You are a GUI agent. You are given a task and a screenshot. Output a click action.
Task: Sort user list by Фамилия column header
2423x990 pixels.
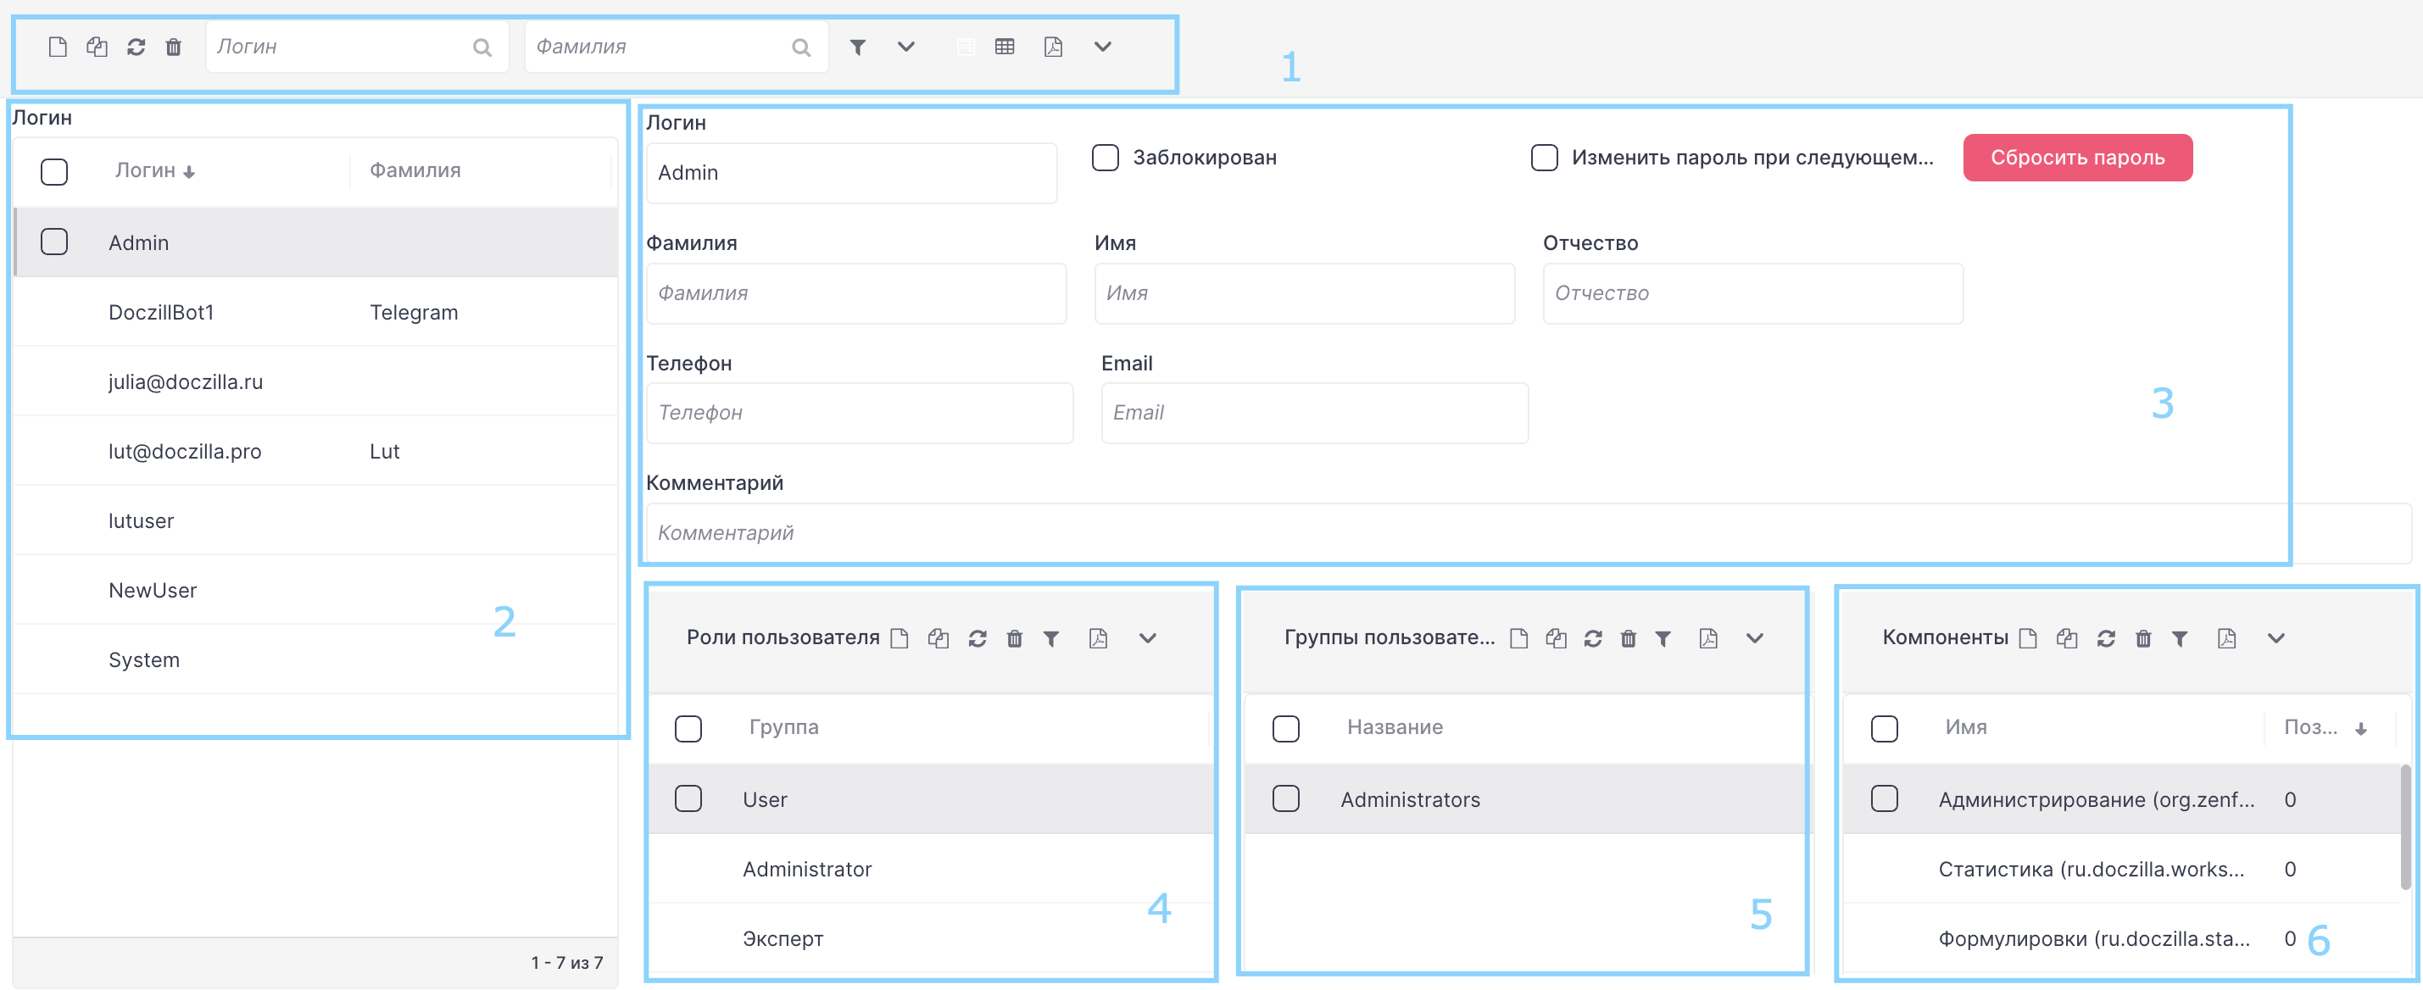pyautogui.click(x=415, y=170)
